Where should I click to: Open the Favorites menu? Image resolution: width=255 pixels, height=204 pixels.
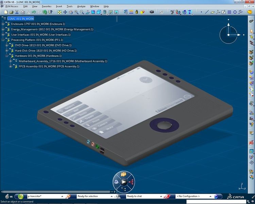click(47, 6)
